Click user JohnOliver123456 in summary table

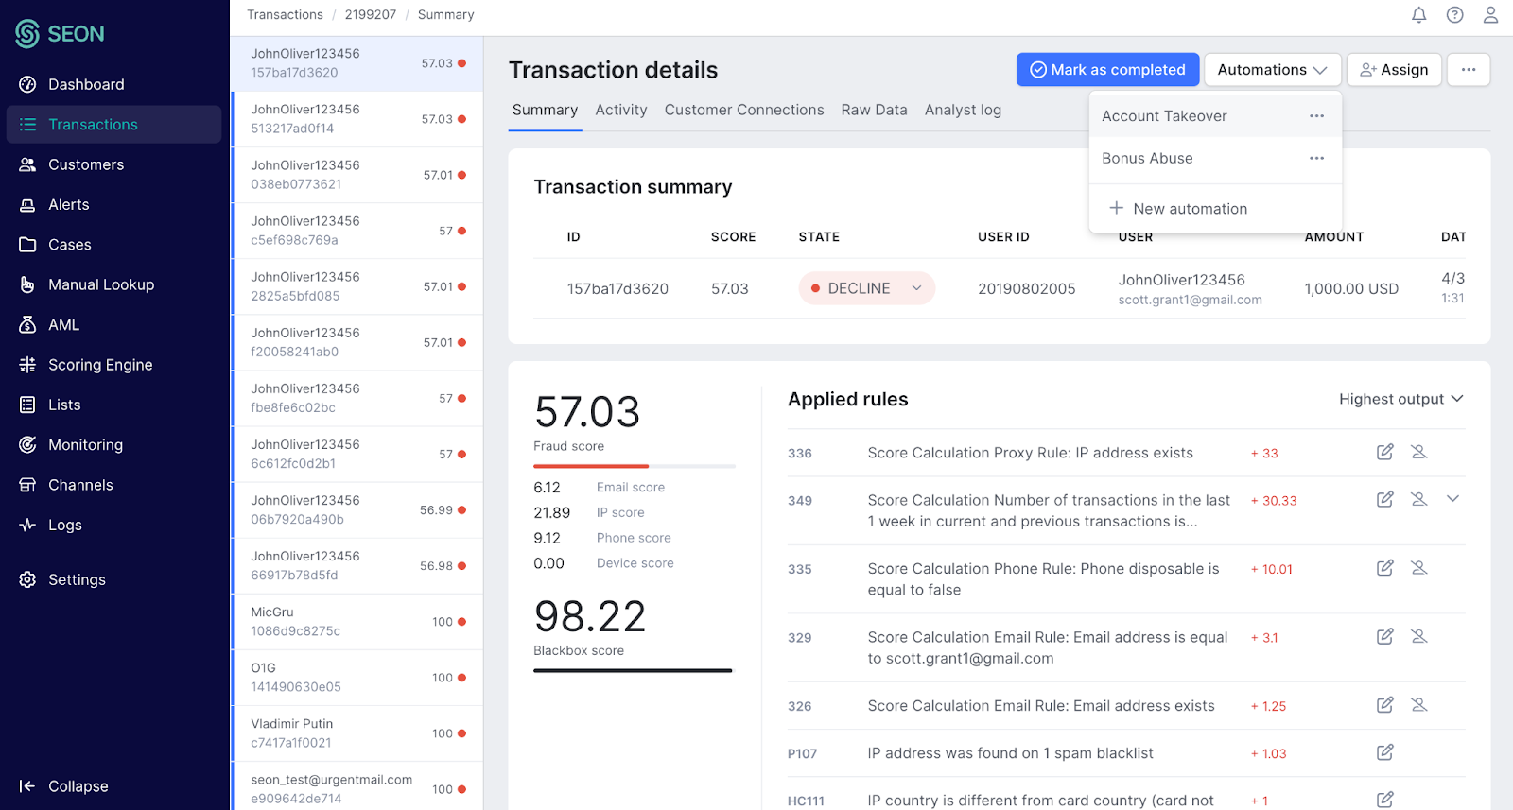pos(1181,280)
